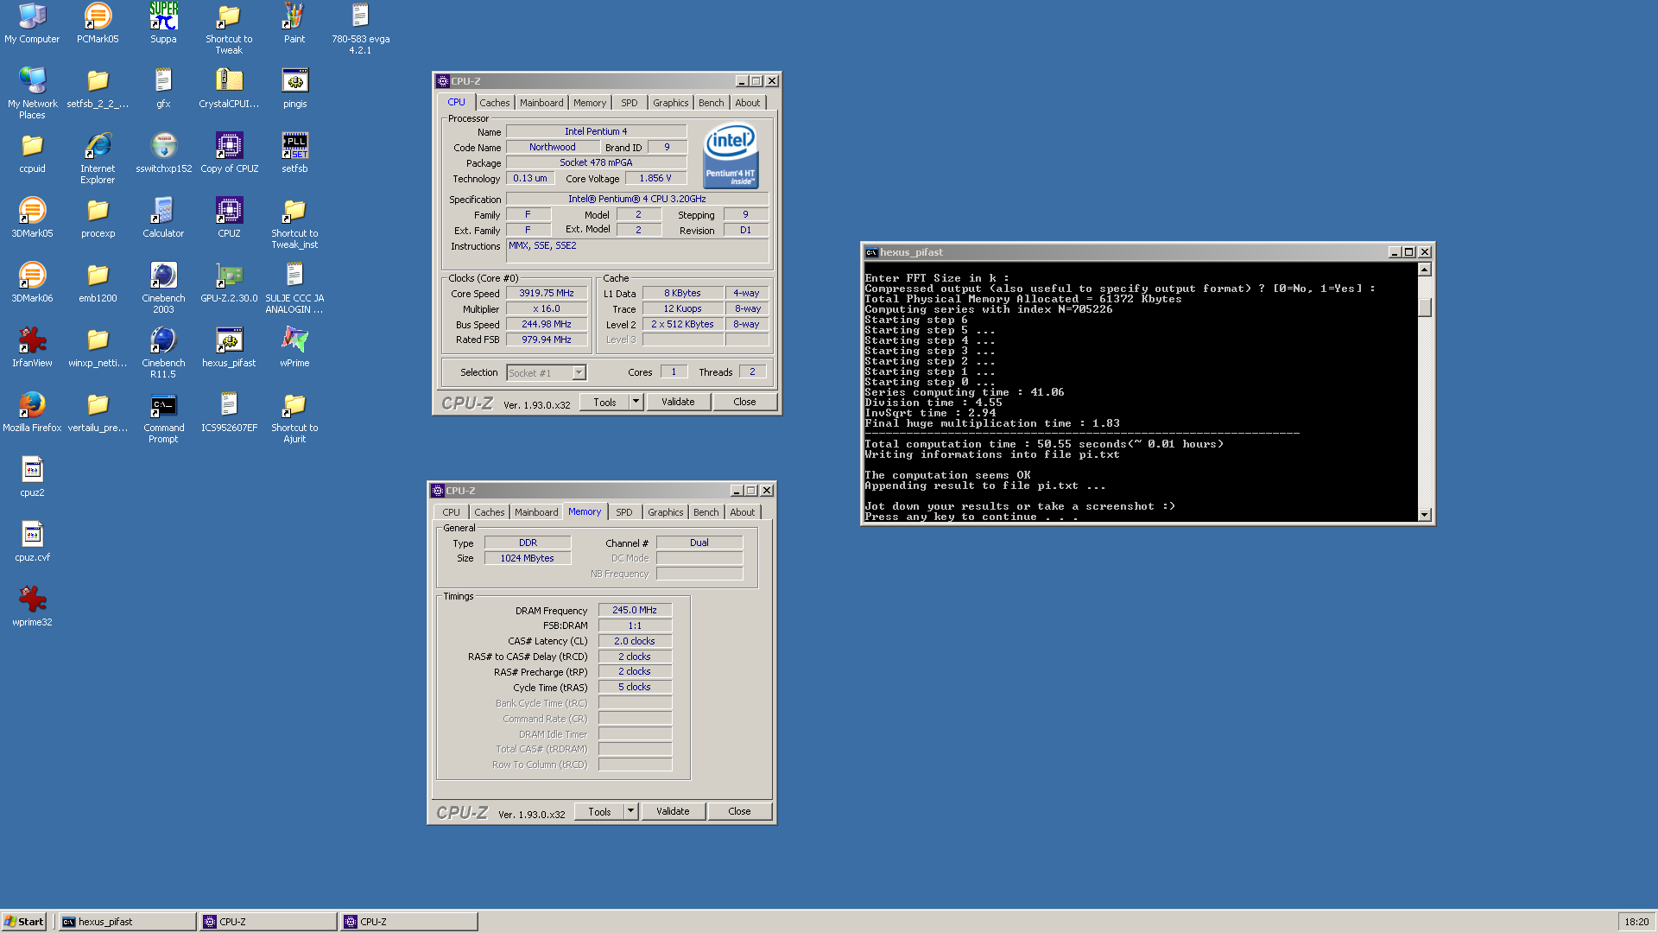1658x933 pixels.
Task: Switch to Caches tab in upper CPU-Z
Action: [495, 103]
